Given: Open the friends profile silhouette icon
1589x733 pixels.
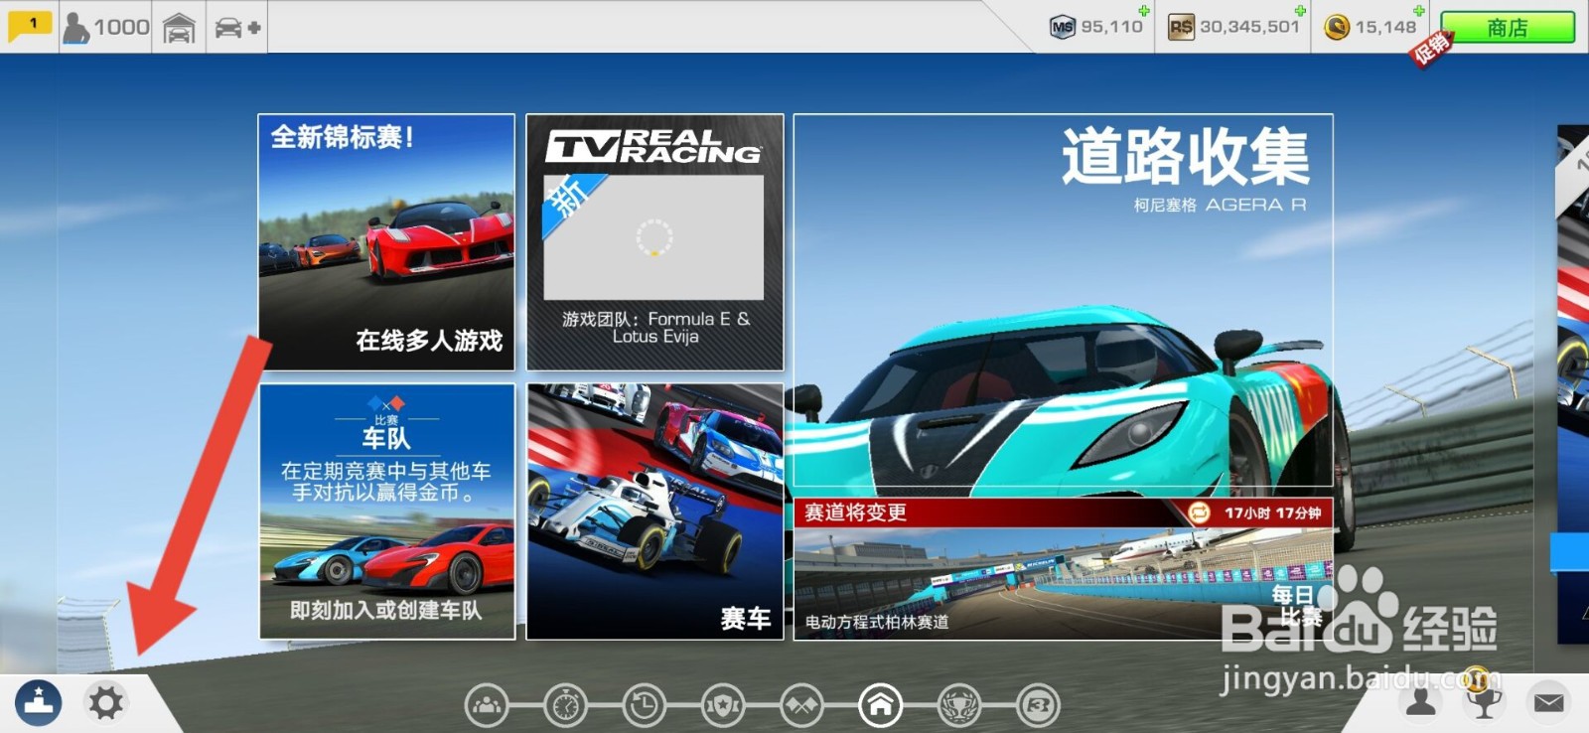Looking at the screenshot, I should (x=1421, y=702).
